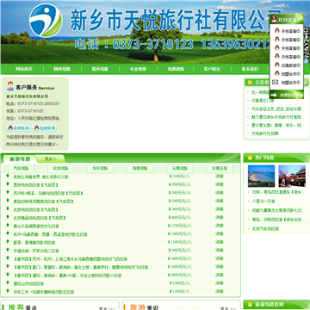Open the 专业地接 navigation item

click(x=138, y=69)
